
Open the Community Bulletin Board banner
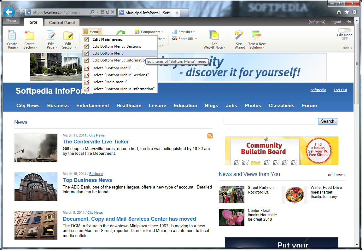[x=281, y=150]
